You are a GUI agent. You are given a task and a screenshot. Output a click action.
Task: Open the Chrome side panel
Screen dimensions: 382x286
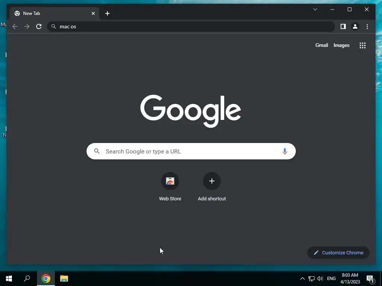343,26
